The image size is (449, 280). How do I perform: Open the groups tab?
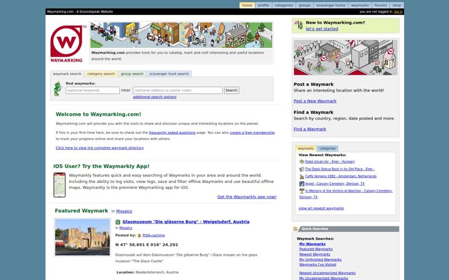[305, 5]
